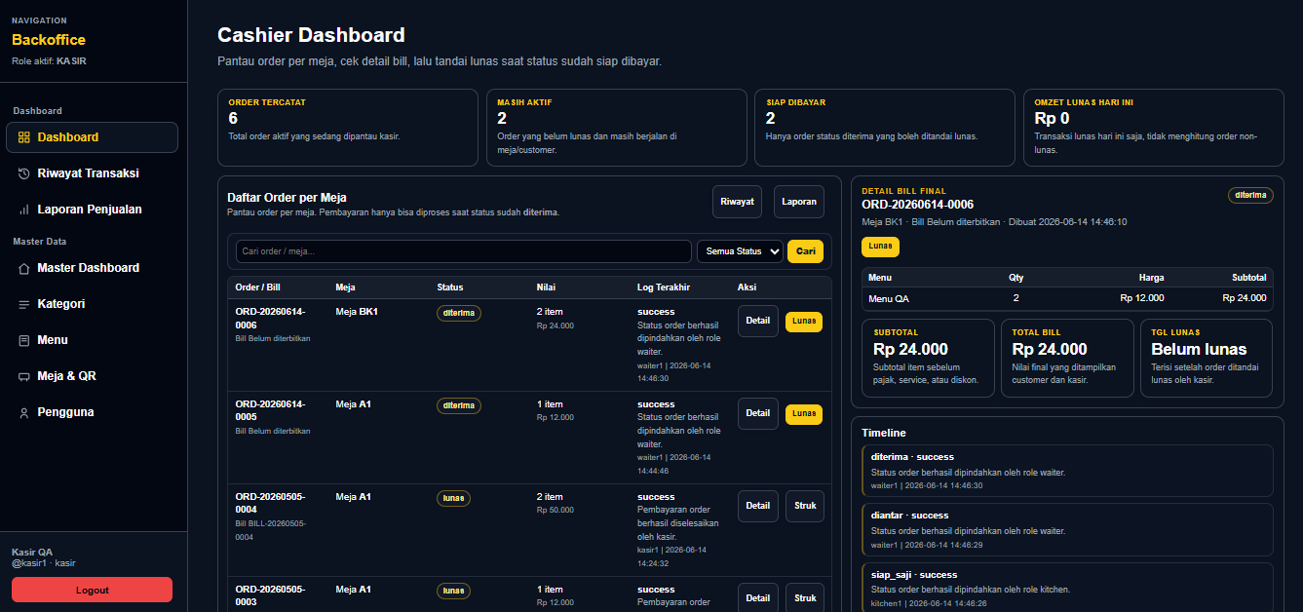This screenshot has height=612, width=1303.
Task: Focus the Cari order / meja search field
Action: click(464, 251)
